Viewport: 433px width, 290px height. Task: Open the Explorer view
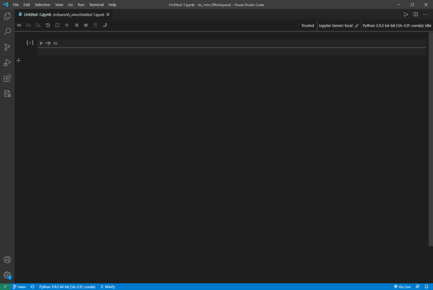(7, 16)
